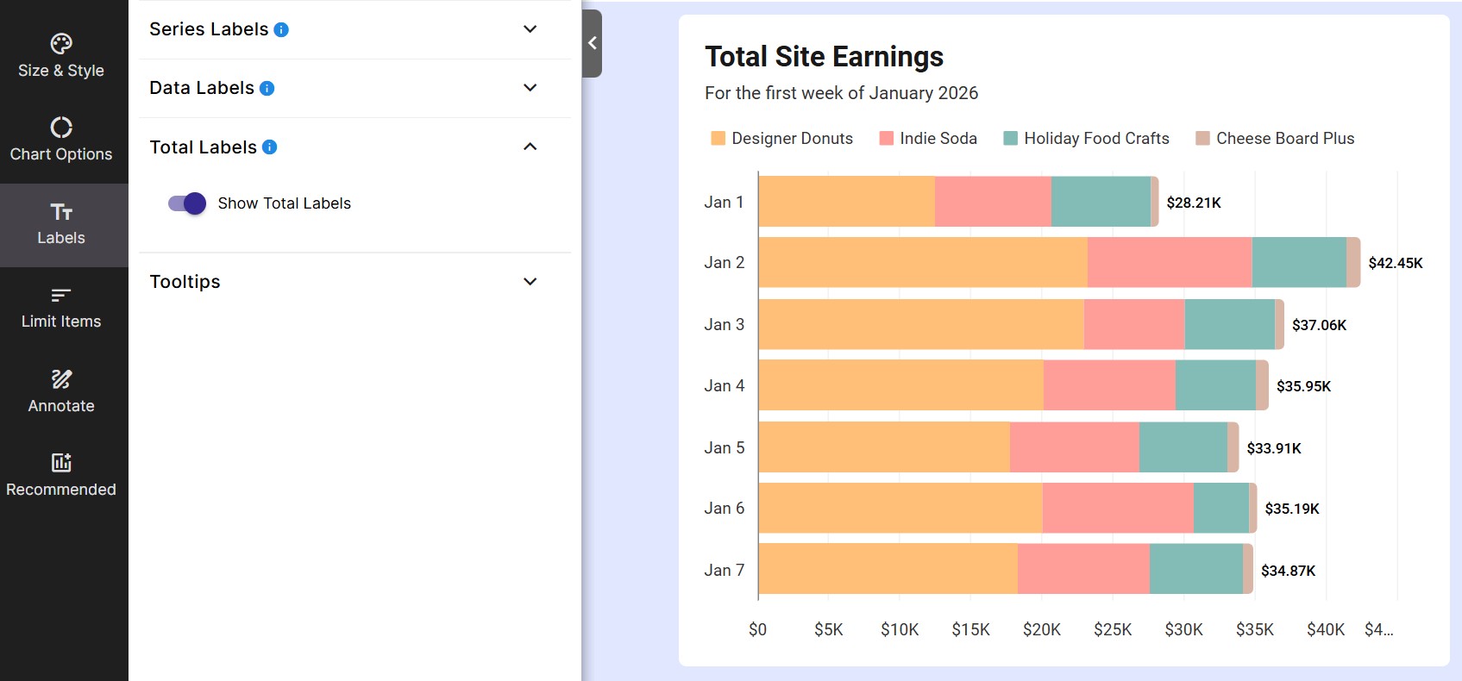Disable the Show Total Labels switch
This screenshot has height=681, width=1462.
[x=187, y=203]
